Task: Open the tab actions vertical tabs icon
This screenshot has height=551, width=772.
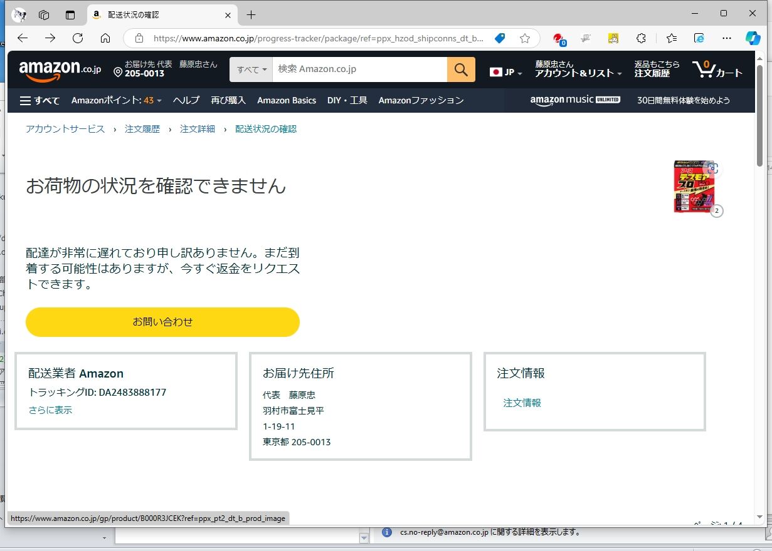Action: pyautogui.click(x=70, y=14)
